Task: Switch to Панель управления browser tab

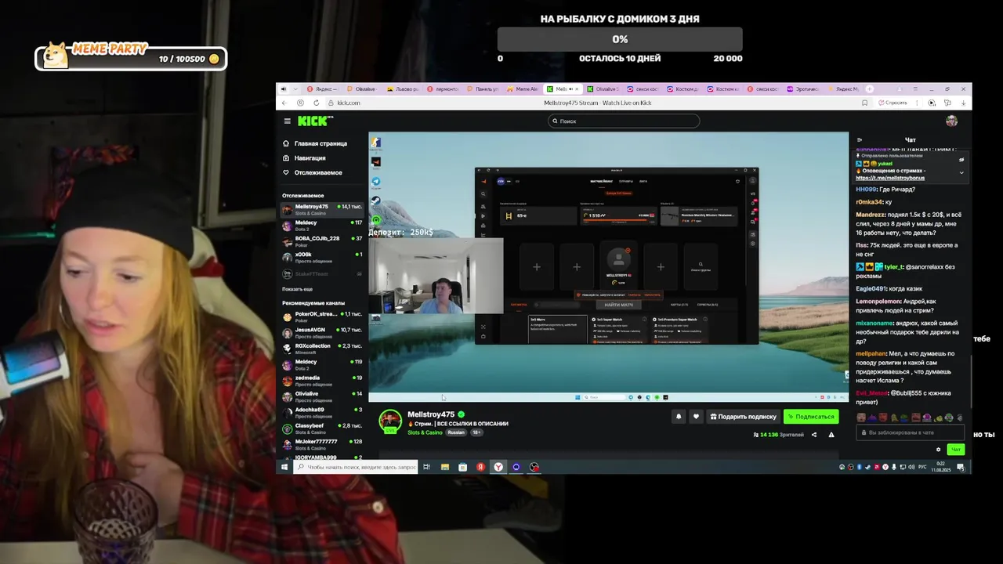Action: (483, 89)
